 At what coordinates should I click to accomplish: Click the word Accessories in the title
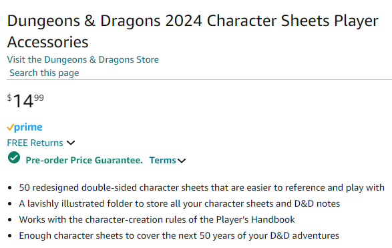point(48,42)
